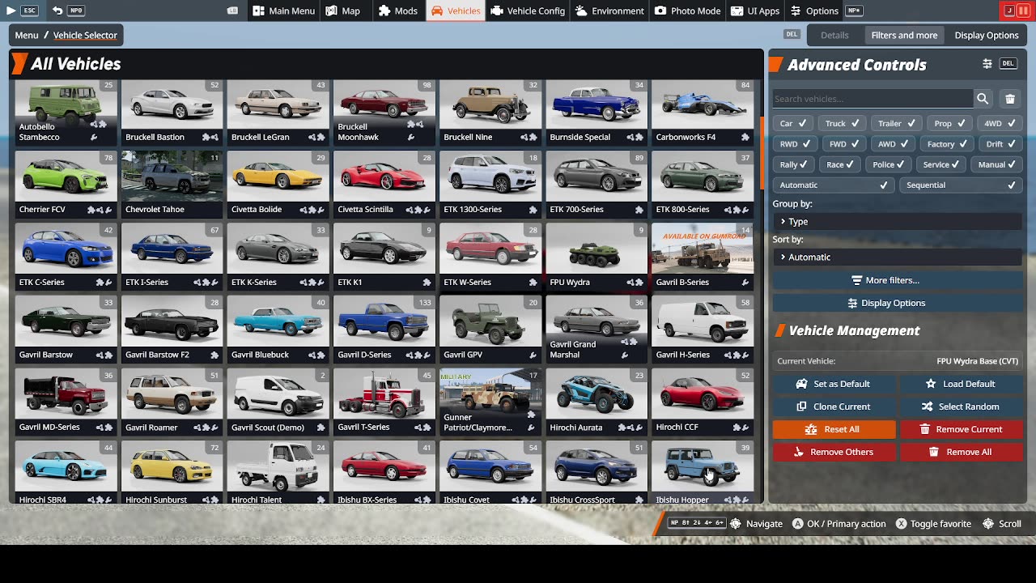Viewport: 1036px width, 583px height.
Task: Click the Select Random shuffle icon
Action: pos(927,406)
